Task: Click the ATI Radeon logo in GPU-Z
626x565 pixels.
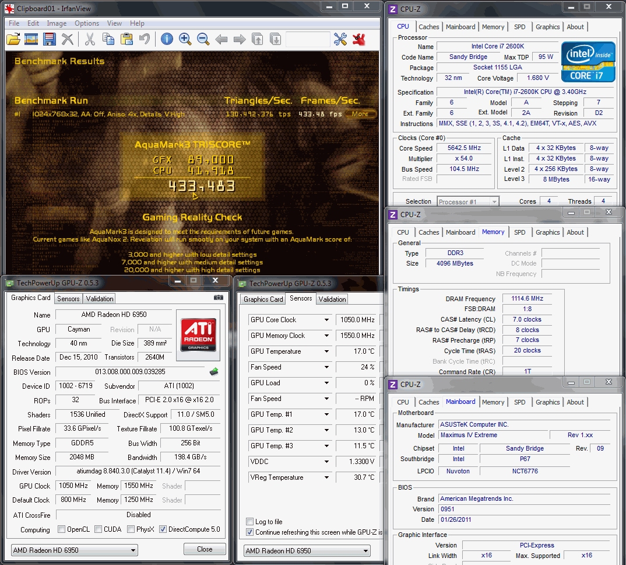Action: [198, 334]
